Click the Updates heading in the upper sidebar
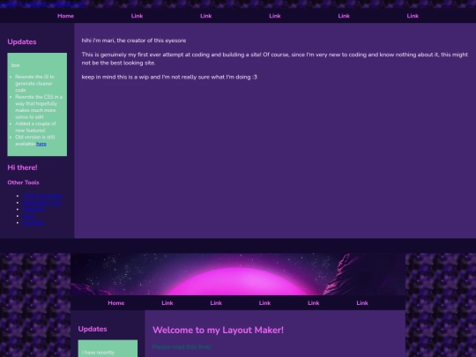 coord(22,42)
